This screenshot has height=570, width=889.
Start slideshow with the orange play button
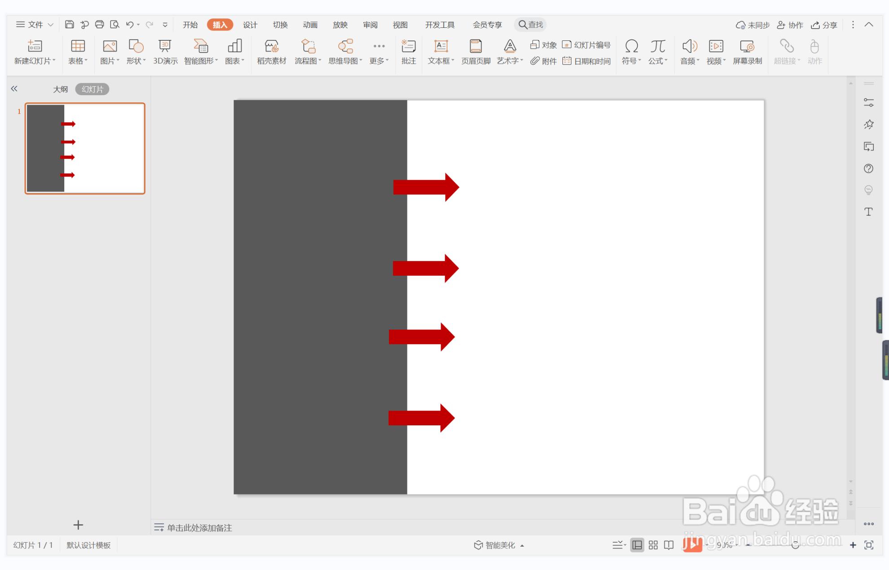point(692,545)
